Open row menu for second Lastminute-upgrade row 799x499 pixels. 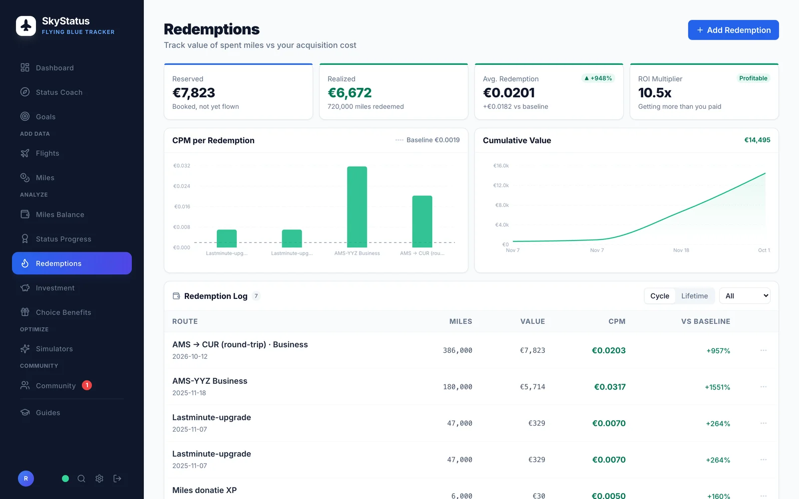coord(764,460)
